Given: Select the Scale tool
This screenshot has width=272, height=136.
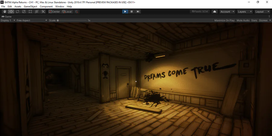Looking at the screenshot, I should tap(24, 11).
